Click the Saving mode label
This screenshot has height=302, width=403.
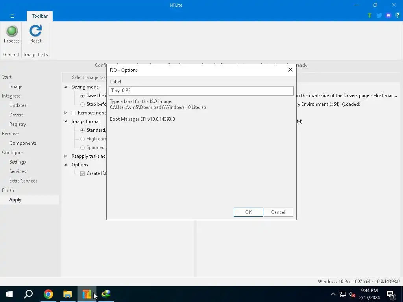coord(85,87)
